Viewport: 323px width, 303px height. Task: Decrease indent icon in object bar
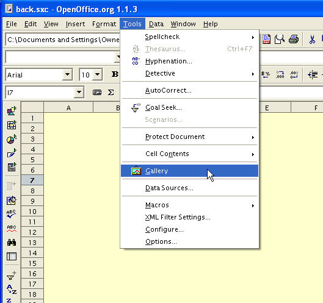click(313, 74)
